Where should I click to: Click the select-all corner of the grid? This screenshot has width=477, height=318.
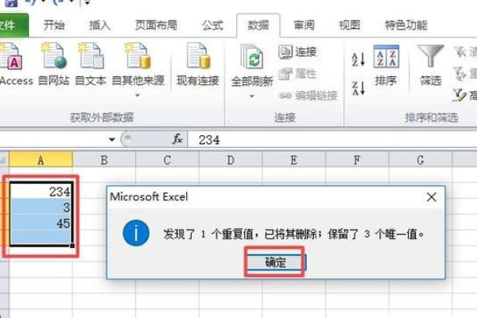[4, 160]
